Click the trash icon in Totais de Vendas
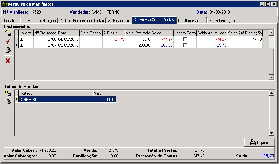The width and height of the screenshot is (279, 164). (8, 102)
